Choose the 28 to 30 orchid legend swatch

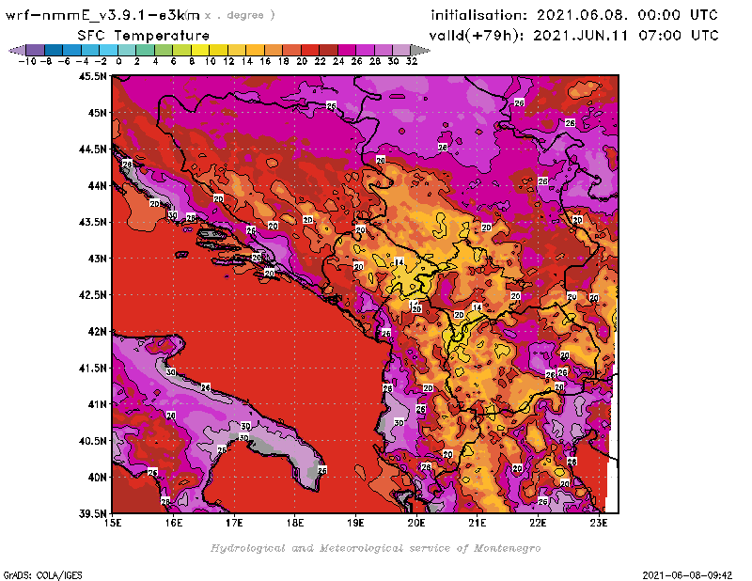(384, 50)
